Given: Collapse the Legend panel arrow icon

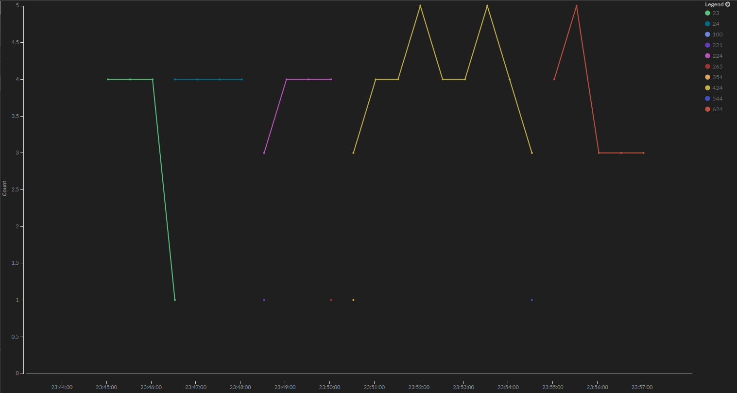Looking at the screenshot, I should click(727, 4).
